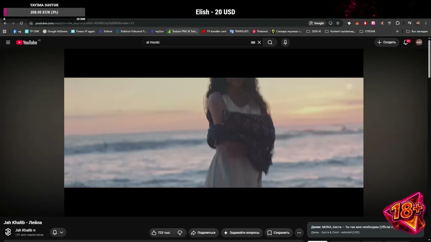Image resolution: width=431 pixels, height=242 pixels.
Task: Click the Задавайте вопросы button
Action: [242, 233]
